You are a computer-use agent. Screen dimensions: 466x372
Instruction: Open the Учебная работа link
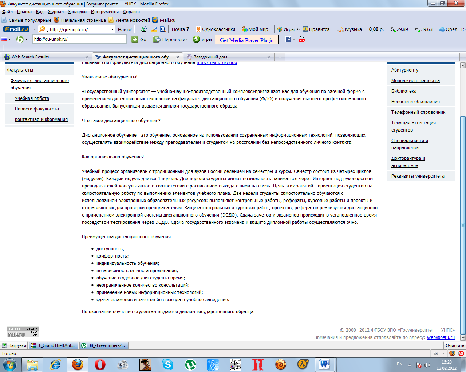click(x=32, y=98)
